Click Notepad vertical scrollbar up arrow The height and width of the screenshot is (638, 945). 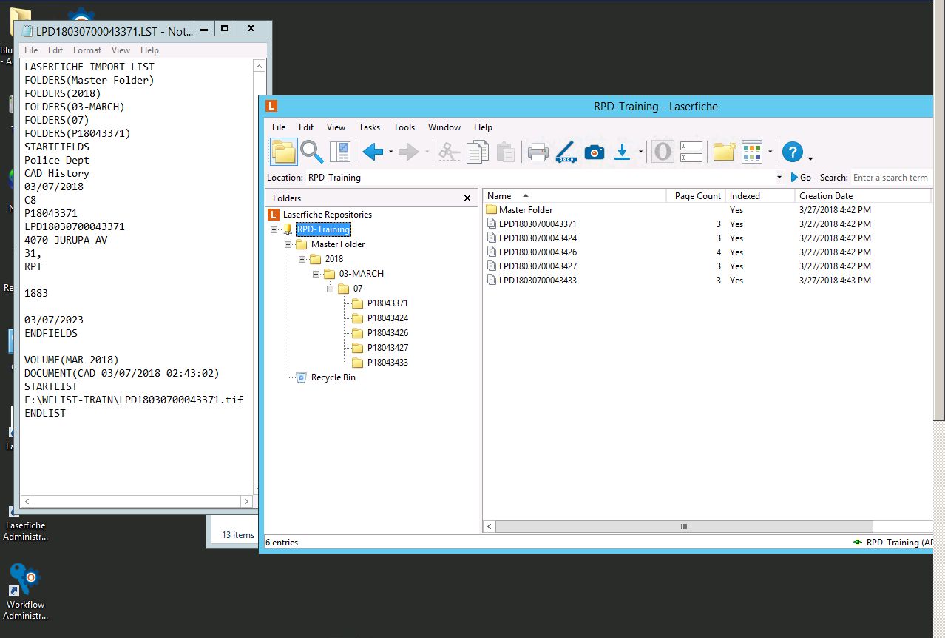click(260, 66)
